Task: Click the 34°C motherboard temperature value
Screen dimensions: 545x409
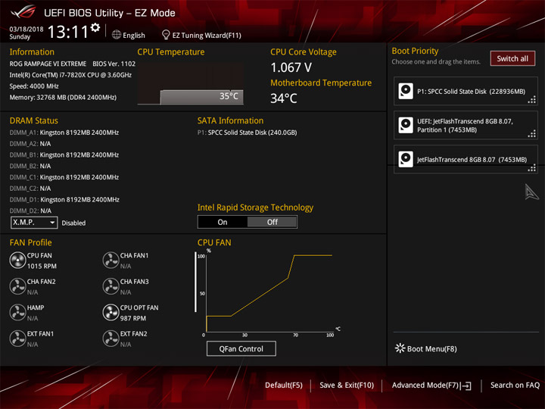Action: point(284,98)
